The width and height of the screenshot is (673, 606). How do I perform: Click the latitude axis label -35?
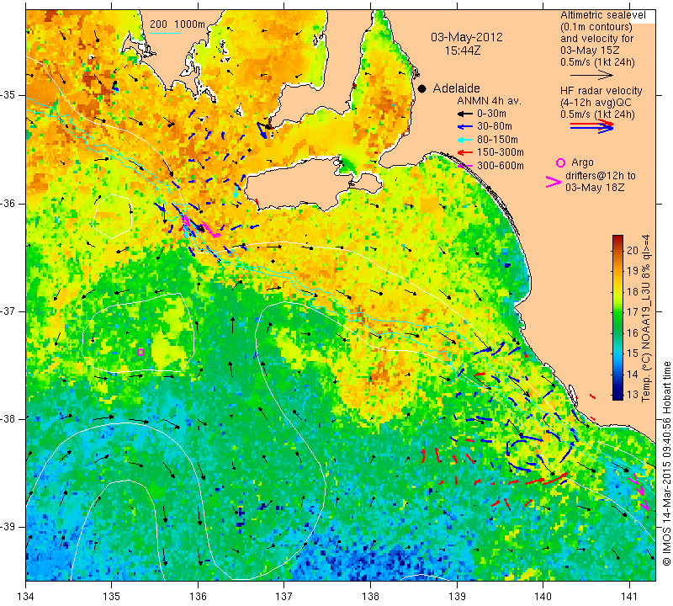(x=8, y=95)
